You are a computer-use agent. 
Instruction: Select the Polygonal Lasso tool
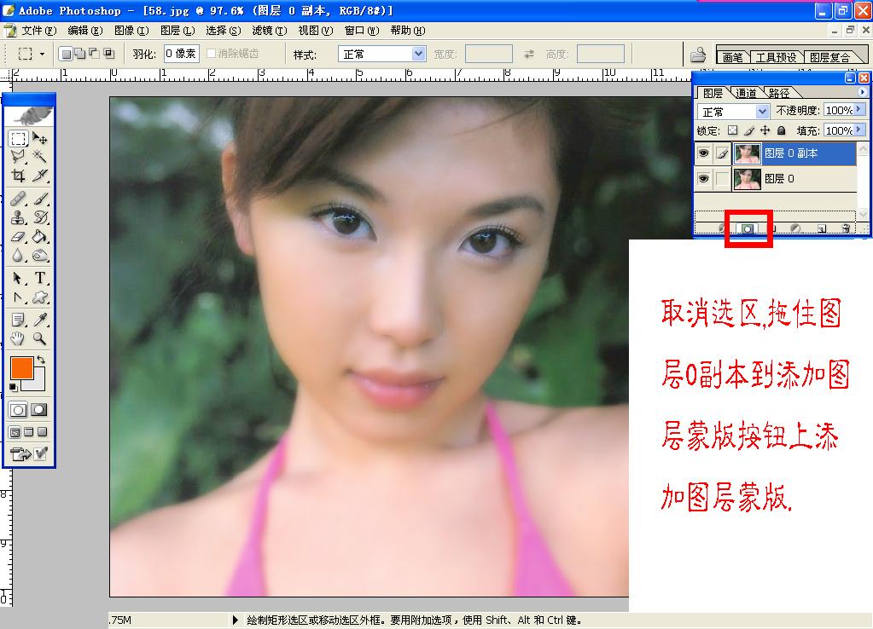pyautogui.click(x=19, y=157)
